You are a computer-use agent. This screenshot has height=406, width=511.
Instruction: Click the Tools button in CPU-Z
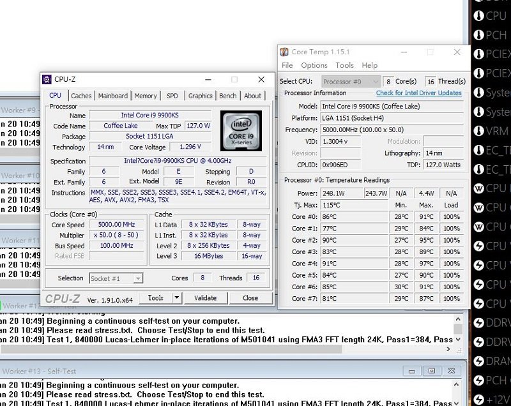point(155,297)
